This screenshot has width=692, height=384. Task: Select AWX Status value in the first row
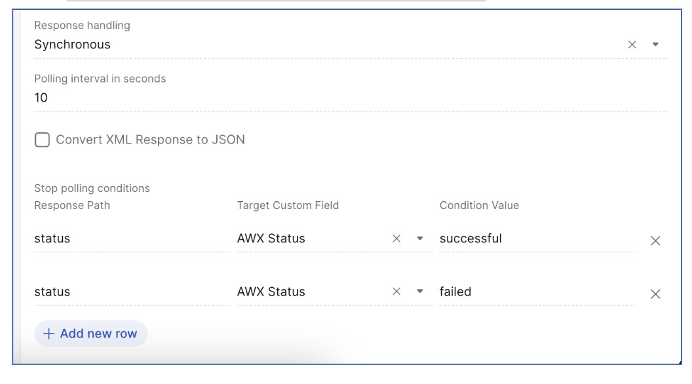[271, 239]
